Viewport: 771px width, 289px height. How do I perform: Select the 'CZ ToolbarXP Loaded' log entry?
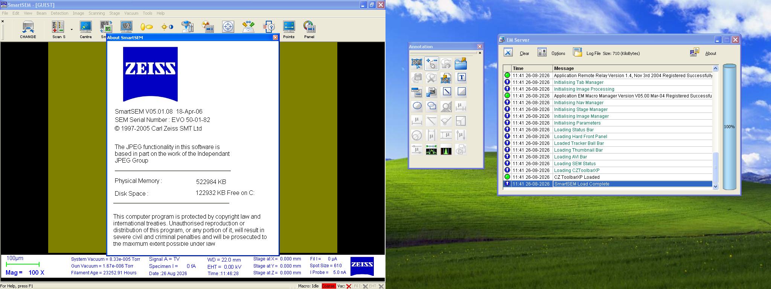click(x=608, y=177)
